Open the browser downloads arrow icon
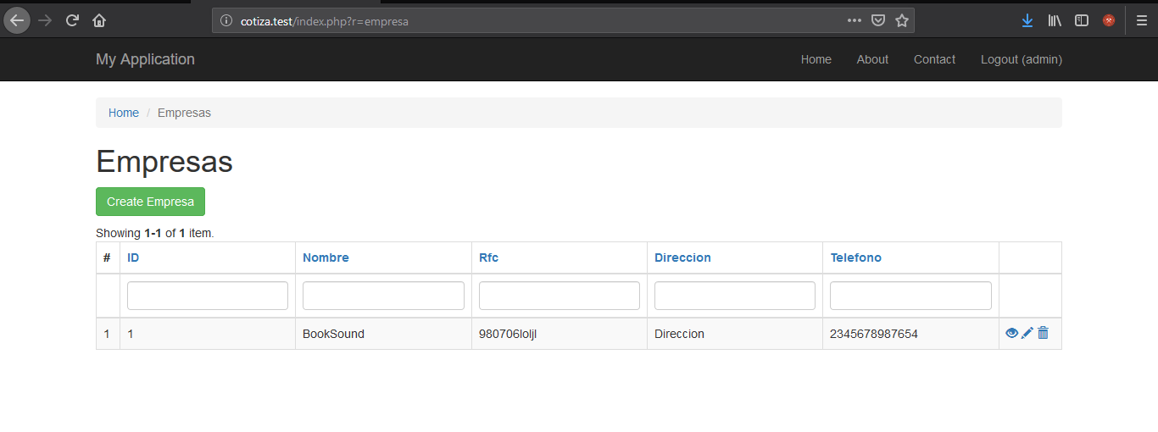1158x432 pixels. [1027, 20]
